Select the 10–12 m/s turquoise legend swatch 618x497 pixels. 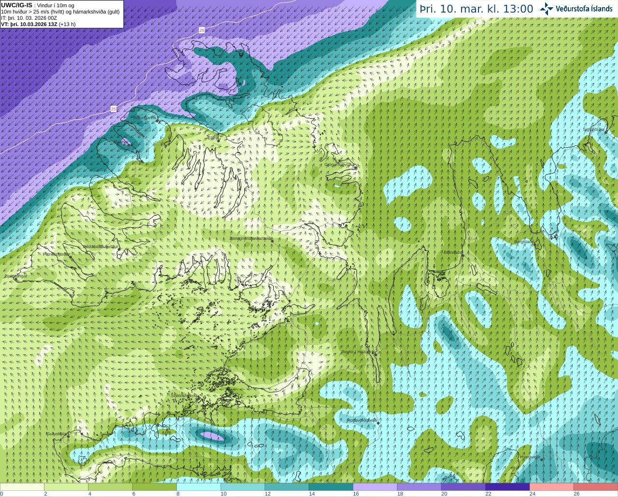click(x=243, y=487)
